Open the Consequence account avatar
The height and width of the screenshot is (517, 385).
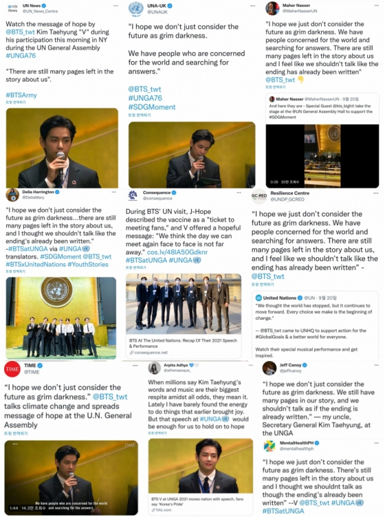tap(133, 195)
